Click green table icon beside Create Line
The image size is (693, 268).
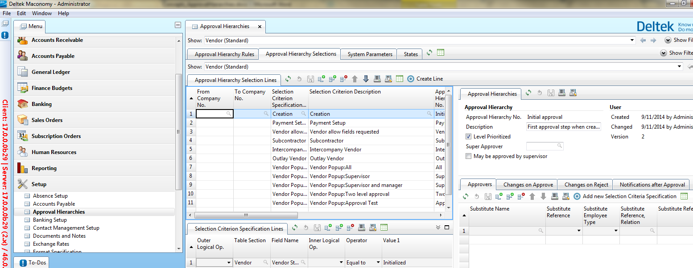[399, 79]
